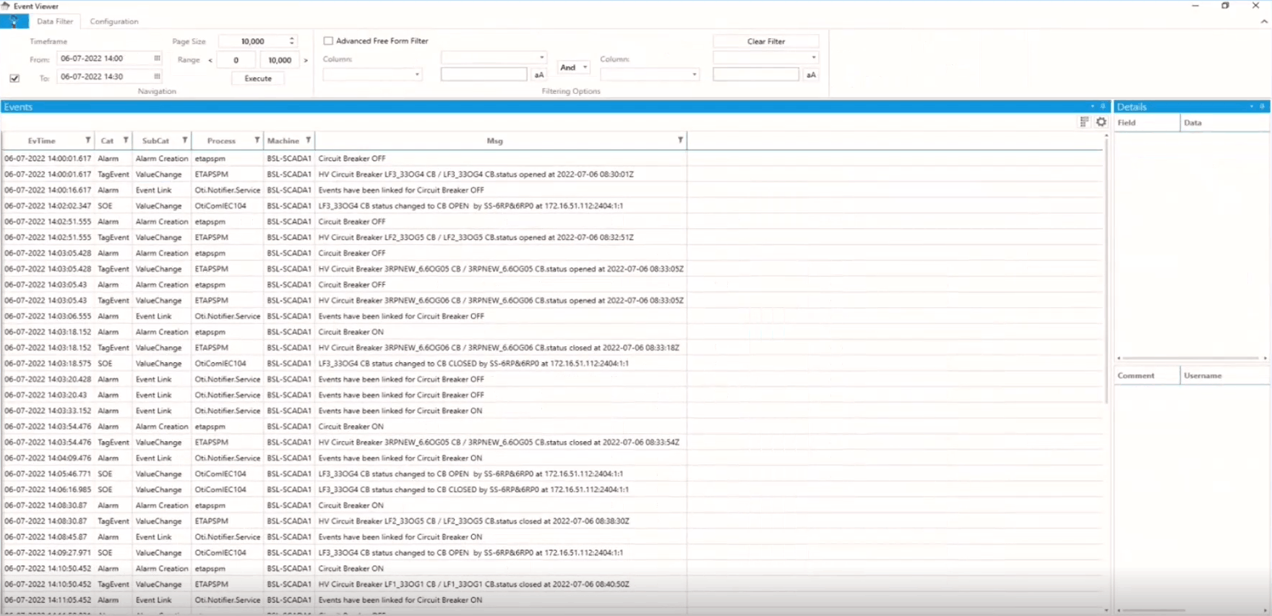The height and width of the screenshot is (616, 1272).
Task: Open the EvTime column filter icon
Action: tap(88, 140)
